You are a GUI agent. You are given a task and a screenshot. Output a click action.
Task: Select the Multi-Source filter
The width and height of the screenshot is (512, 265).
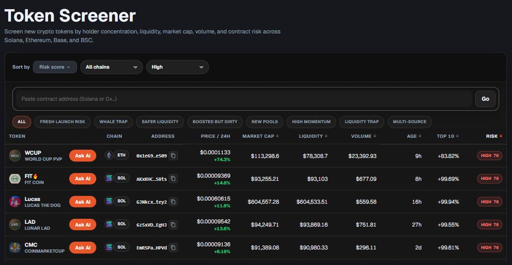409,122
